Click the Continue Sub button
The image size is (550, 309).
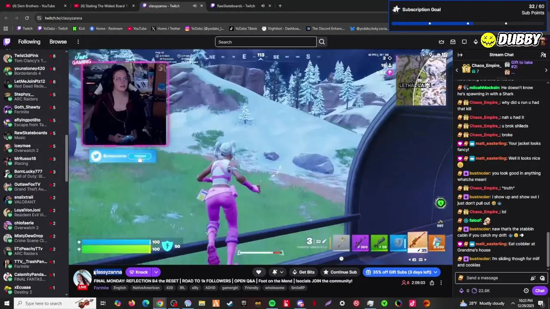[340, 272]
